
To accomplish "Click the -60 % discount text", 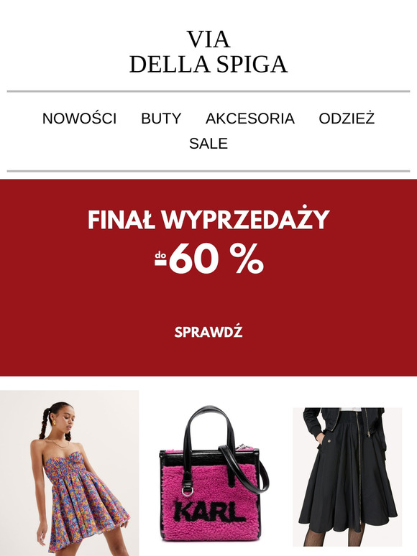I will click(216, 259).
